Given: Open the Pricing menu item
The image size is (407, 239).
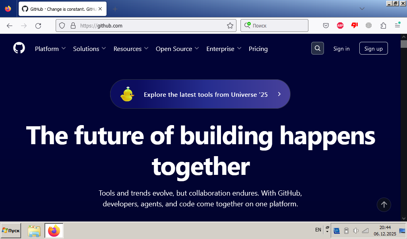Looking at the screenshot, I should click(x=258, y=49).
